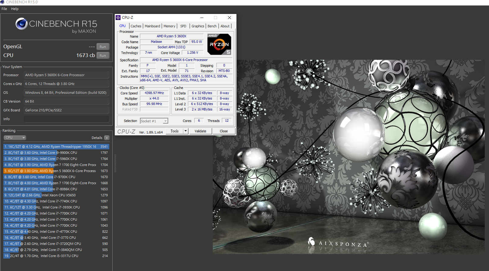The height and width of the screenshot is (271, 489).
Task: Open the File menu in Cinebench
Action: click(4, 9)
